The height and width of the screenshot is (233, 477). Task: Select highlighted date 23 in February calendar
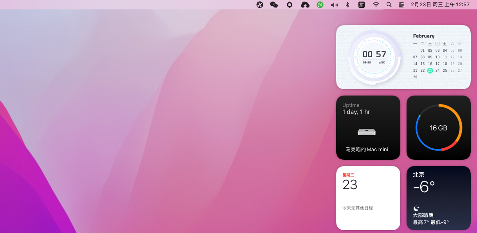pyautogui.click(x=430, y=70)
